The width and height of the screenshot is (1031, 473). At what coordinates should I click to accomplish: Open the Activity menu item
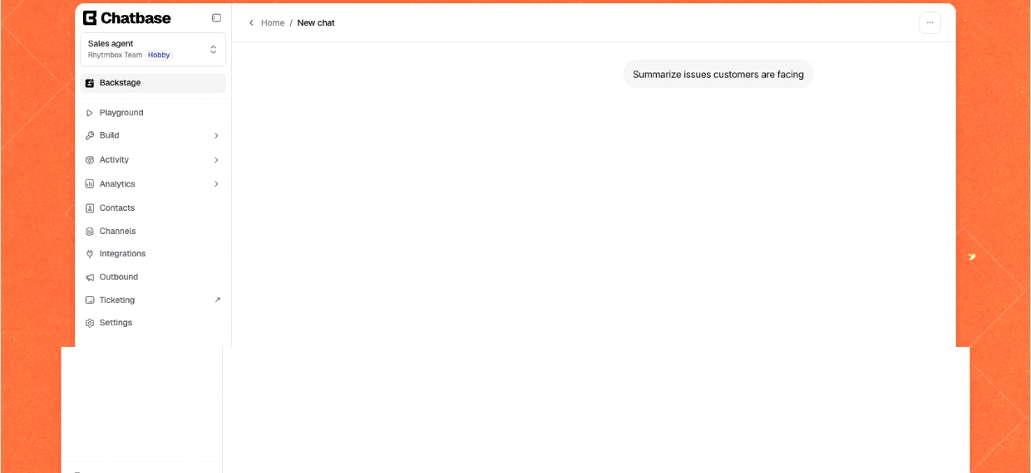click(x=153, y=160)
